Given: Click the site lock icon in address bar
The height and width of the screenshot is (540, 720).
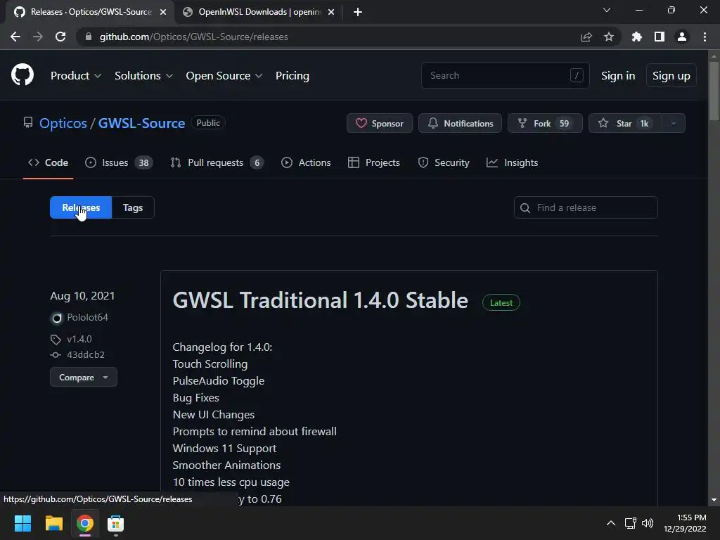Looking at the screenshot, I should click(x=89, y=37).
